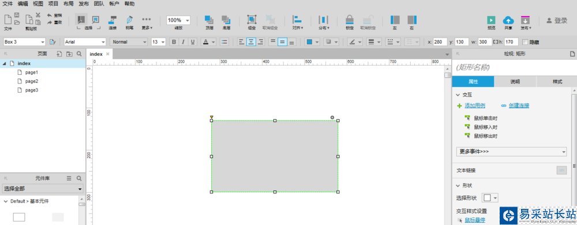This screenshot has height=225, width=577.
Task: Click the paint format icon beside Box 3
Action: pos(53,42)
